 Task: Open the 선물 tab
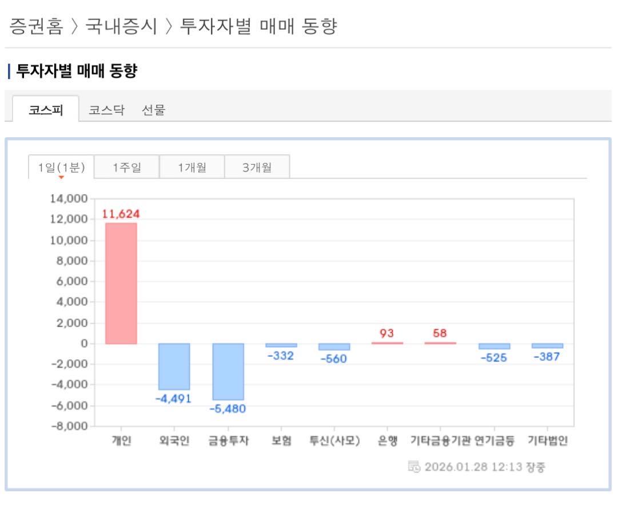(152, 111)
